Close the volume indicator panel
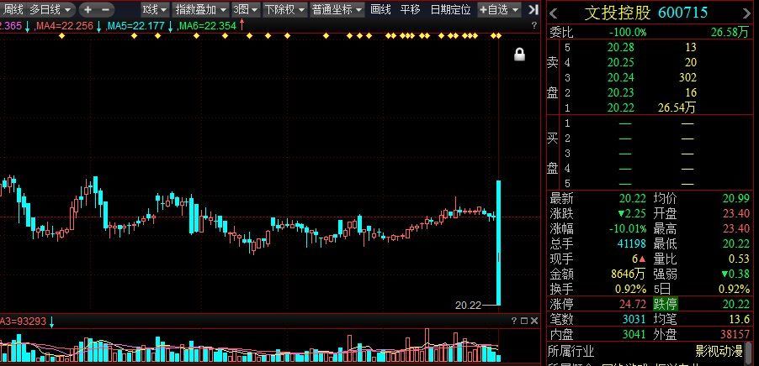Viewport: 759px width, 366px height. pyautogui.click(x=534, y=321)
